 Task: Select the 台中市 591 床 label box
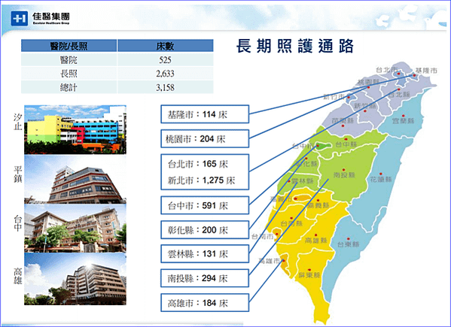pyautogui.click(x=205, y=205)
